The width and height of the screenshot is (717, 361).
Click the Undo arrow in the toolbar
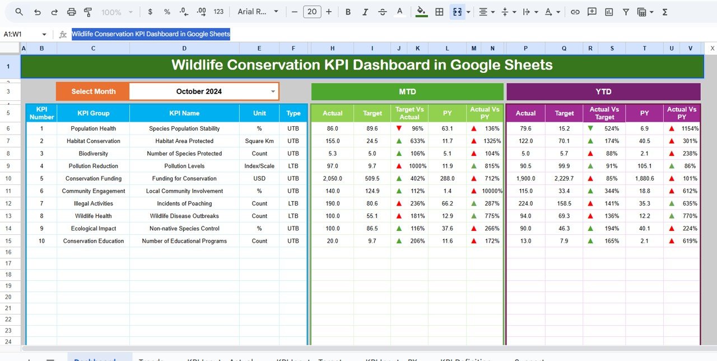click(37, 12)
